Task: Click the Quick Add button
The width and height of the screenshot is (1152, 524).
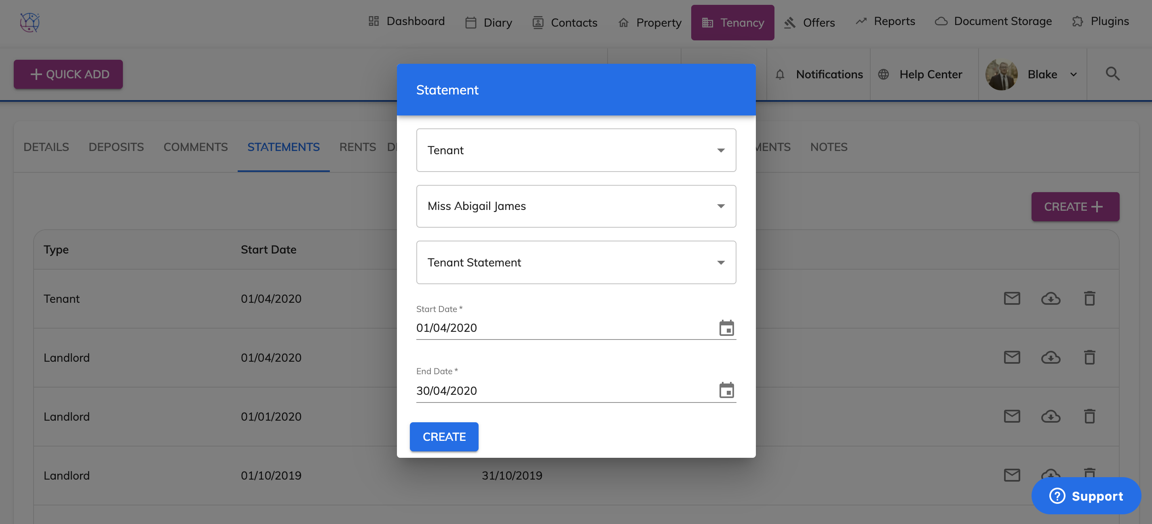Action: point(68,74)
